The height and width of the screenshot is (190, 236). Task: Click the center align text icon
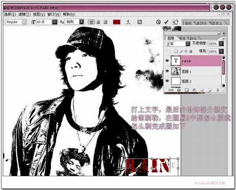(x=98, y=22)
